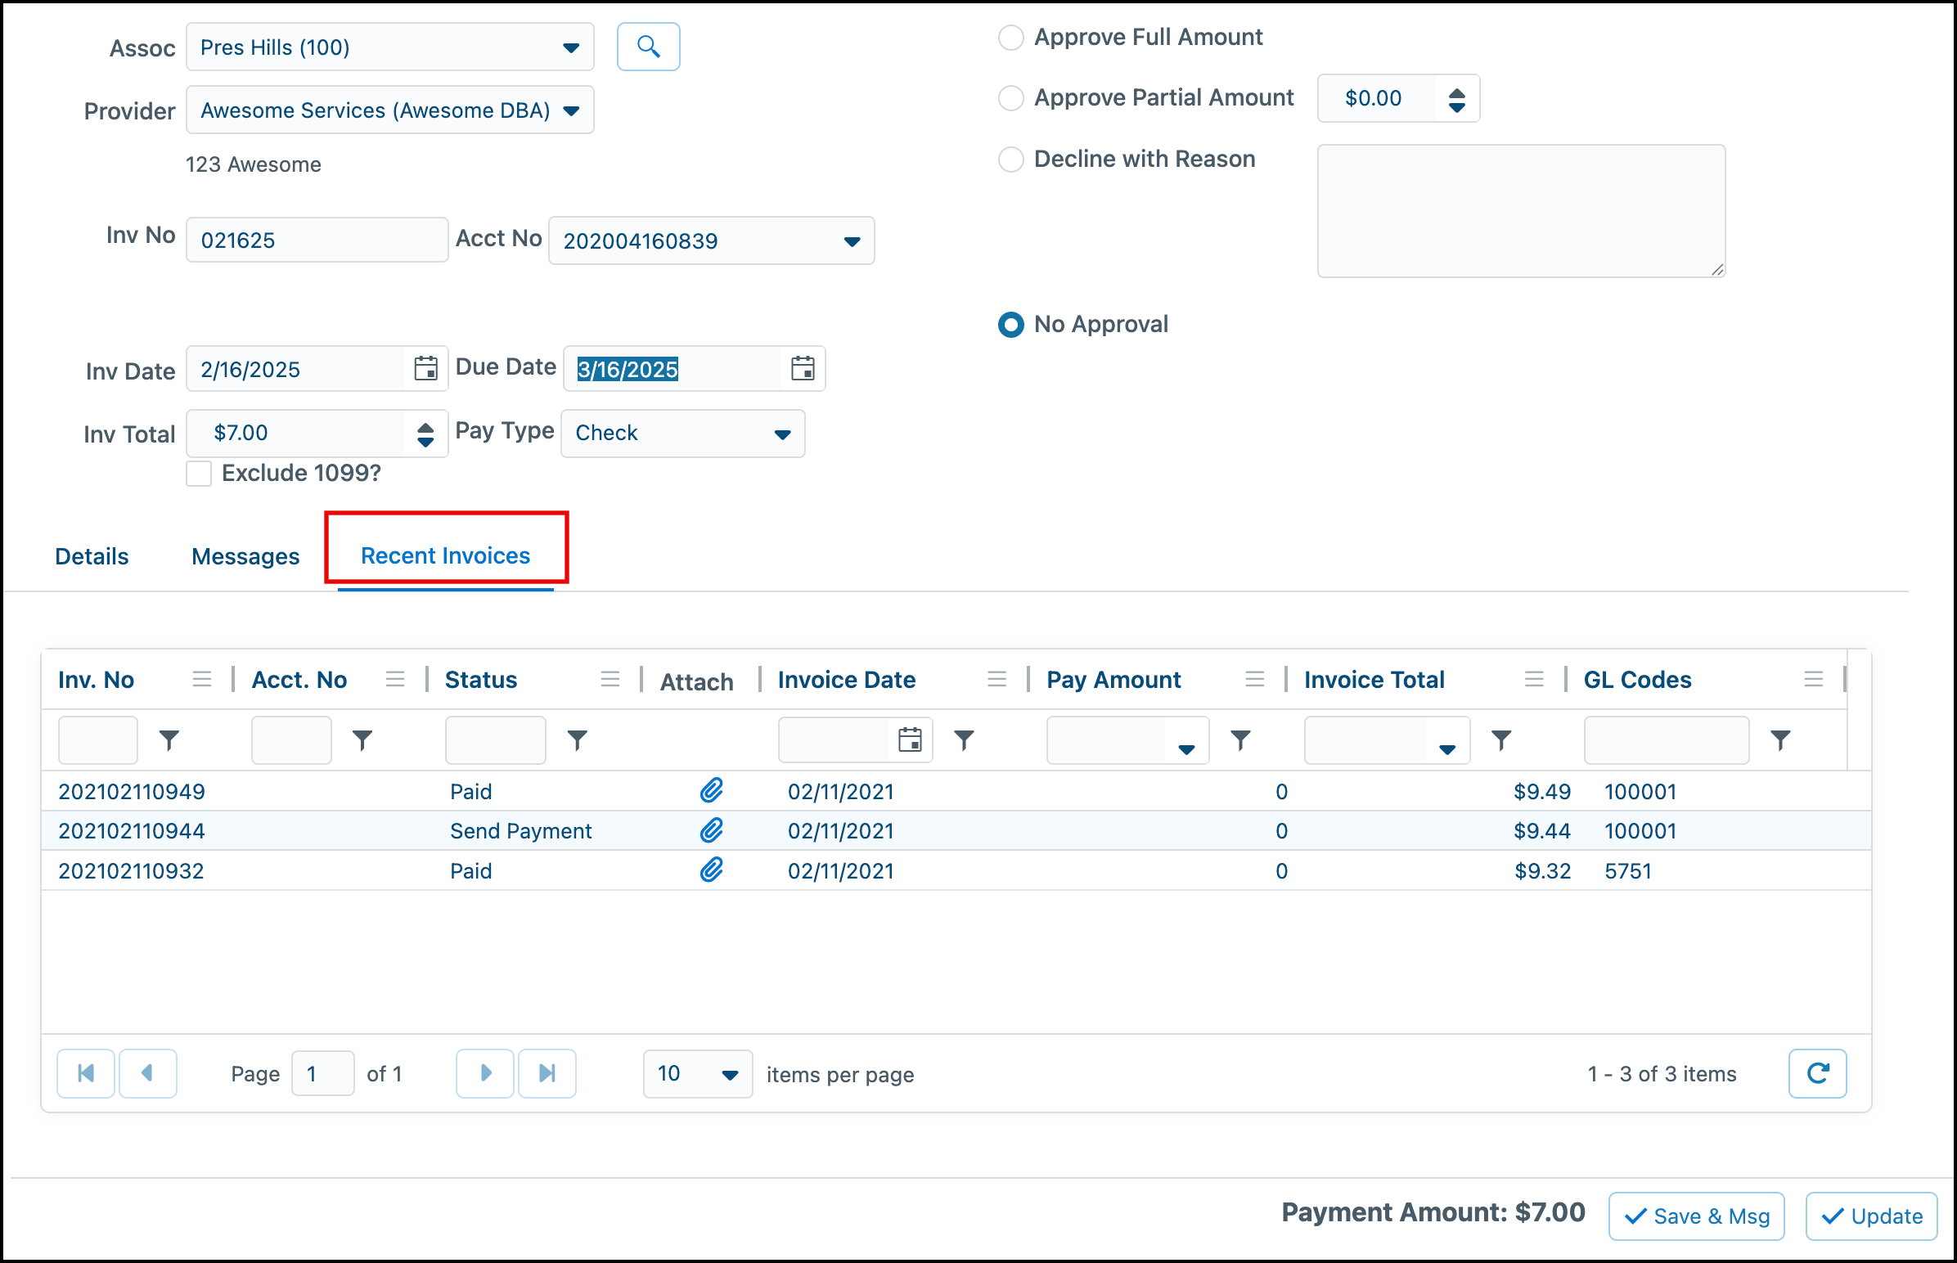Open the Inv. No column menu
The image size is (1957, 1263).
(x=202, y=679)
